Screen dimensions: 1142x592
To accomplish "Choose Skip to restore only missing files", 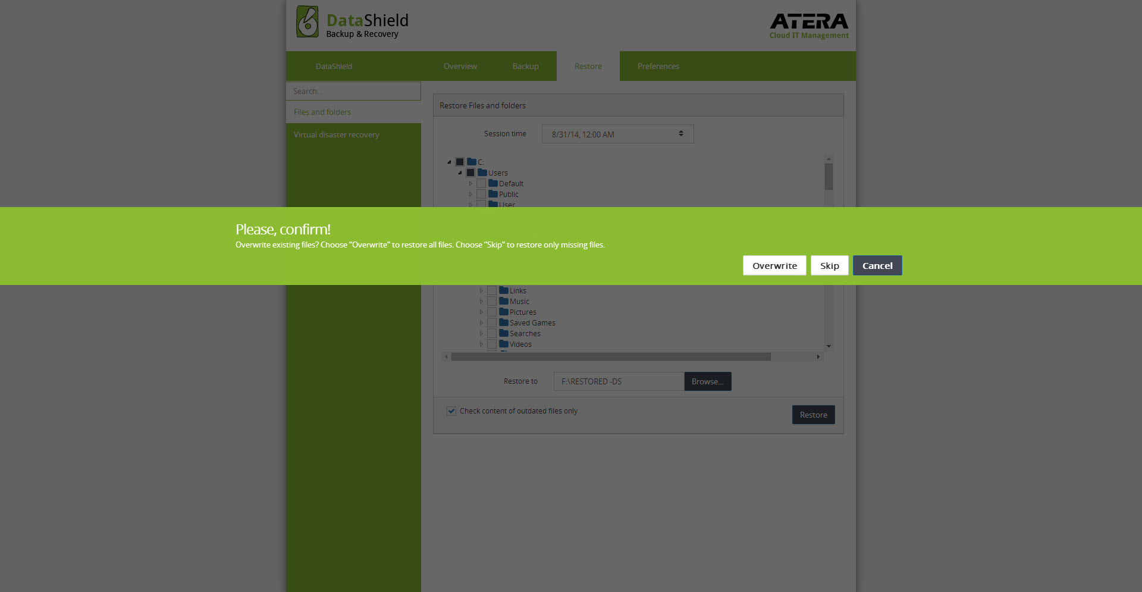I will (x=829, y=265).
